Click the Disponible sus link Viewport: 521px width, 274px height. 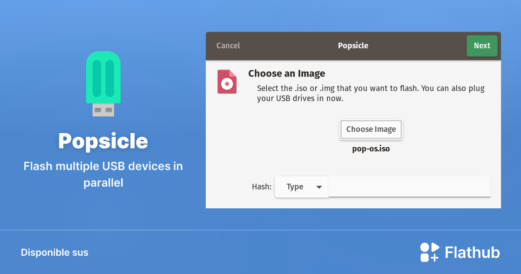pyautogui.click(x=54, y=252)
